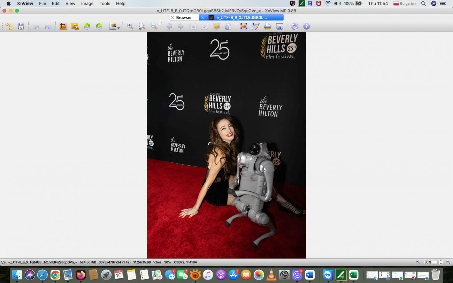Screen dimensions: 453x283
Task: Open the View menu
Action: pos(70,3)
